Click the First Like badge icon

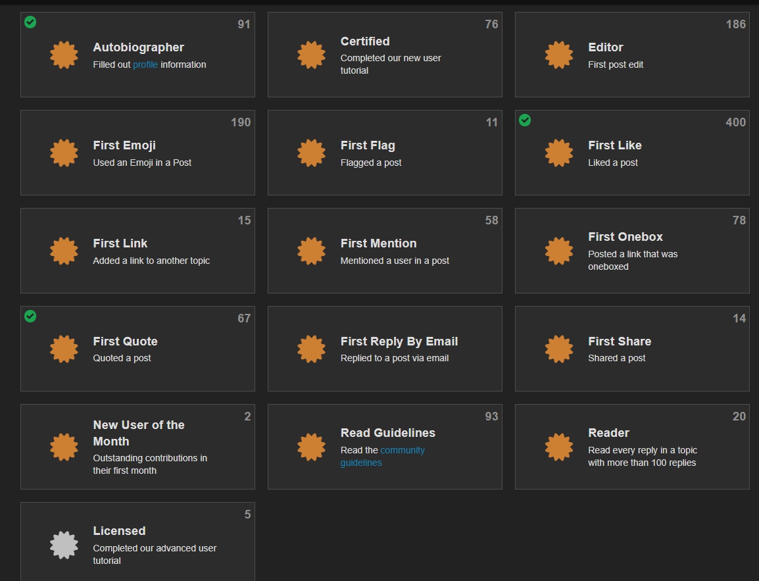click(x=559, y=153)
